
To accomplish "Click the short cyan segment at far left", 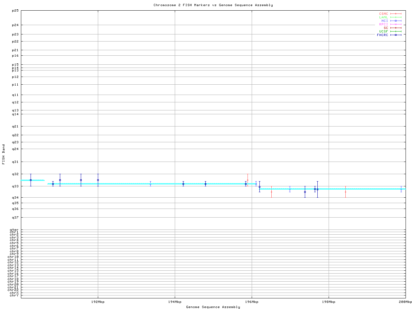I will pyautogui.click(x=32, y=180).
